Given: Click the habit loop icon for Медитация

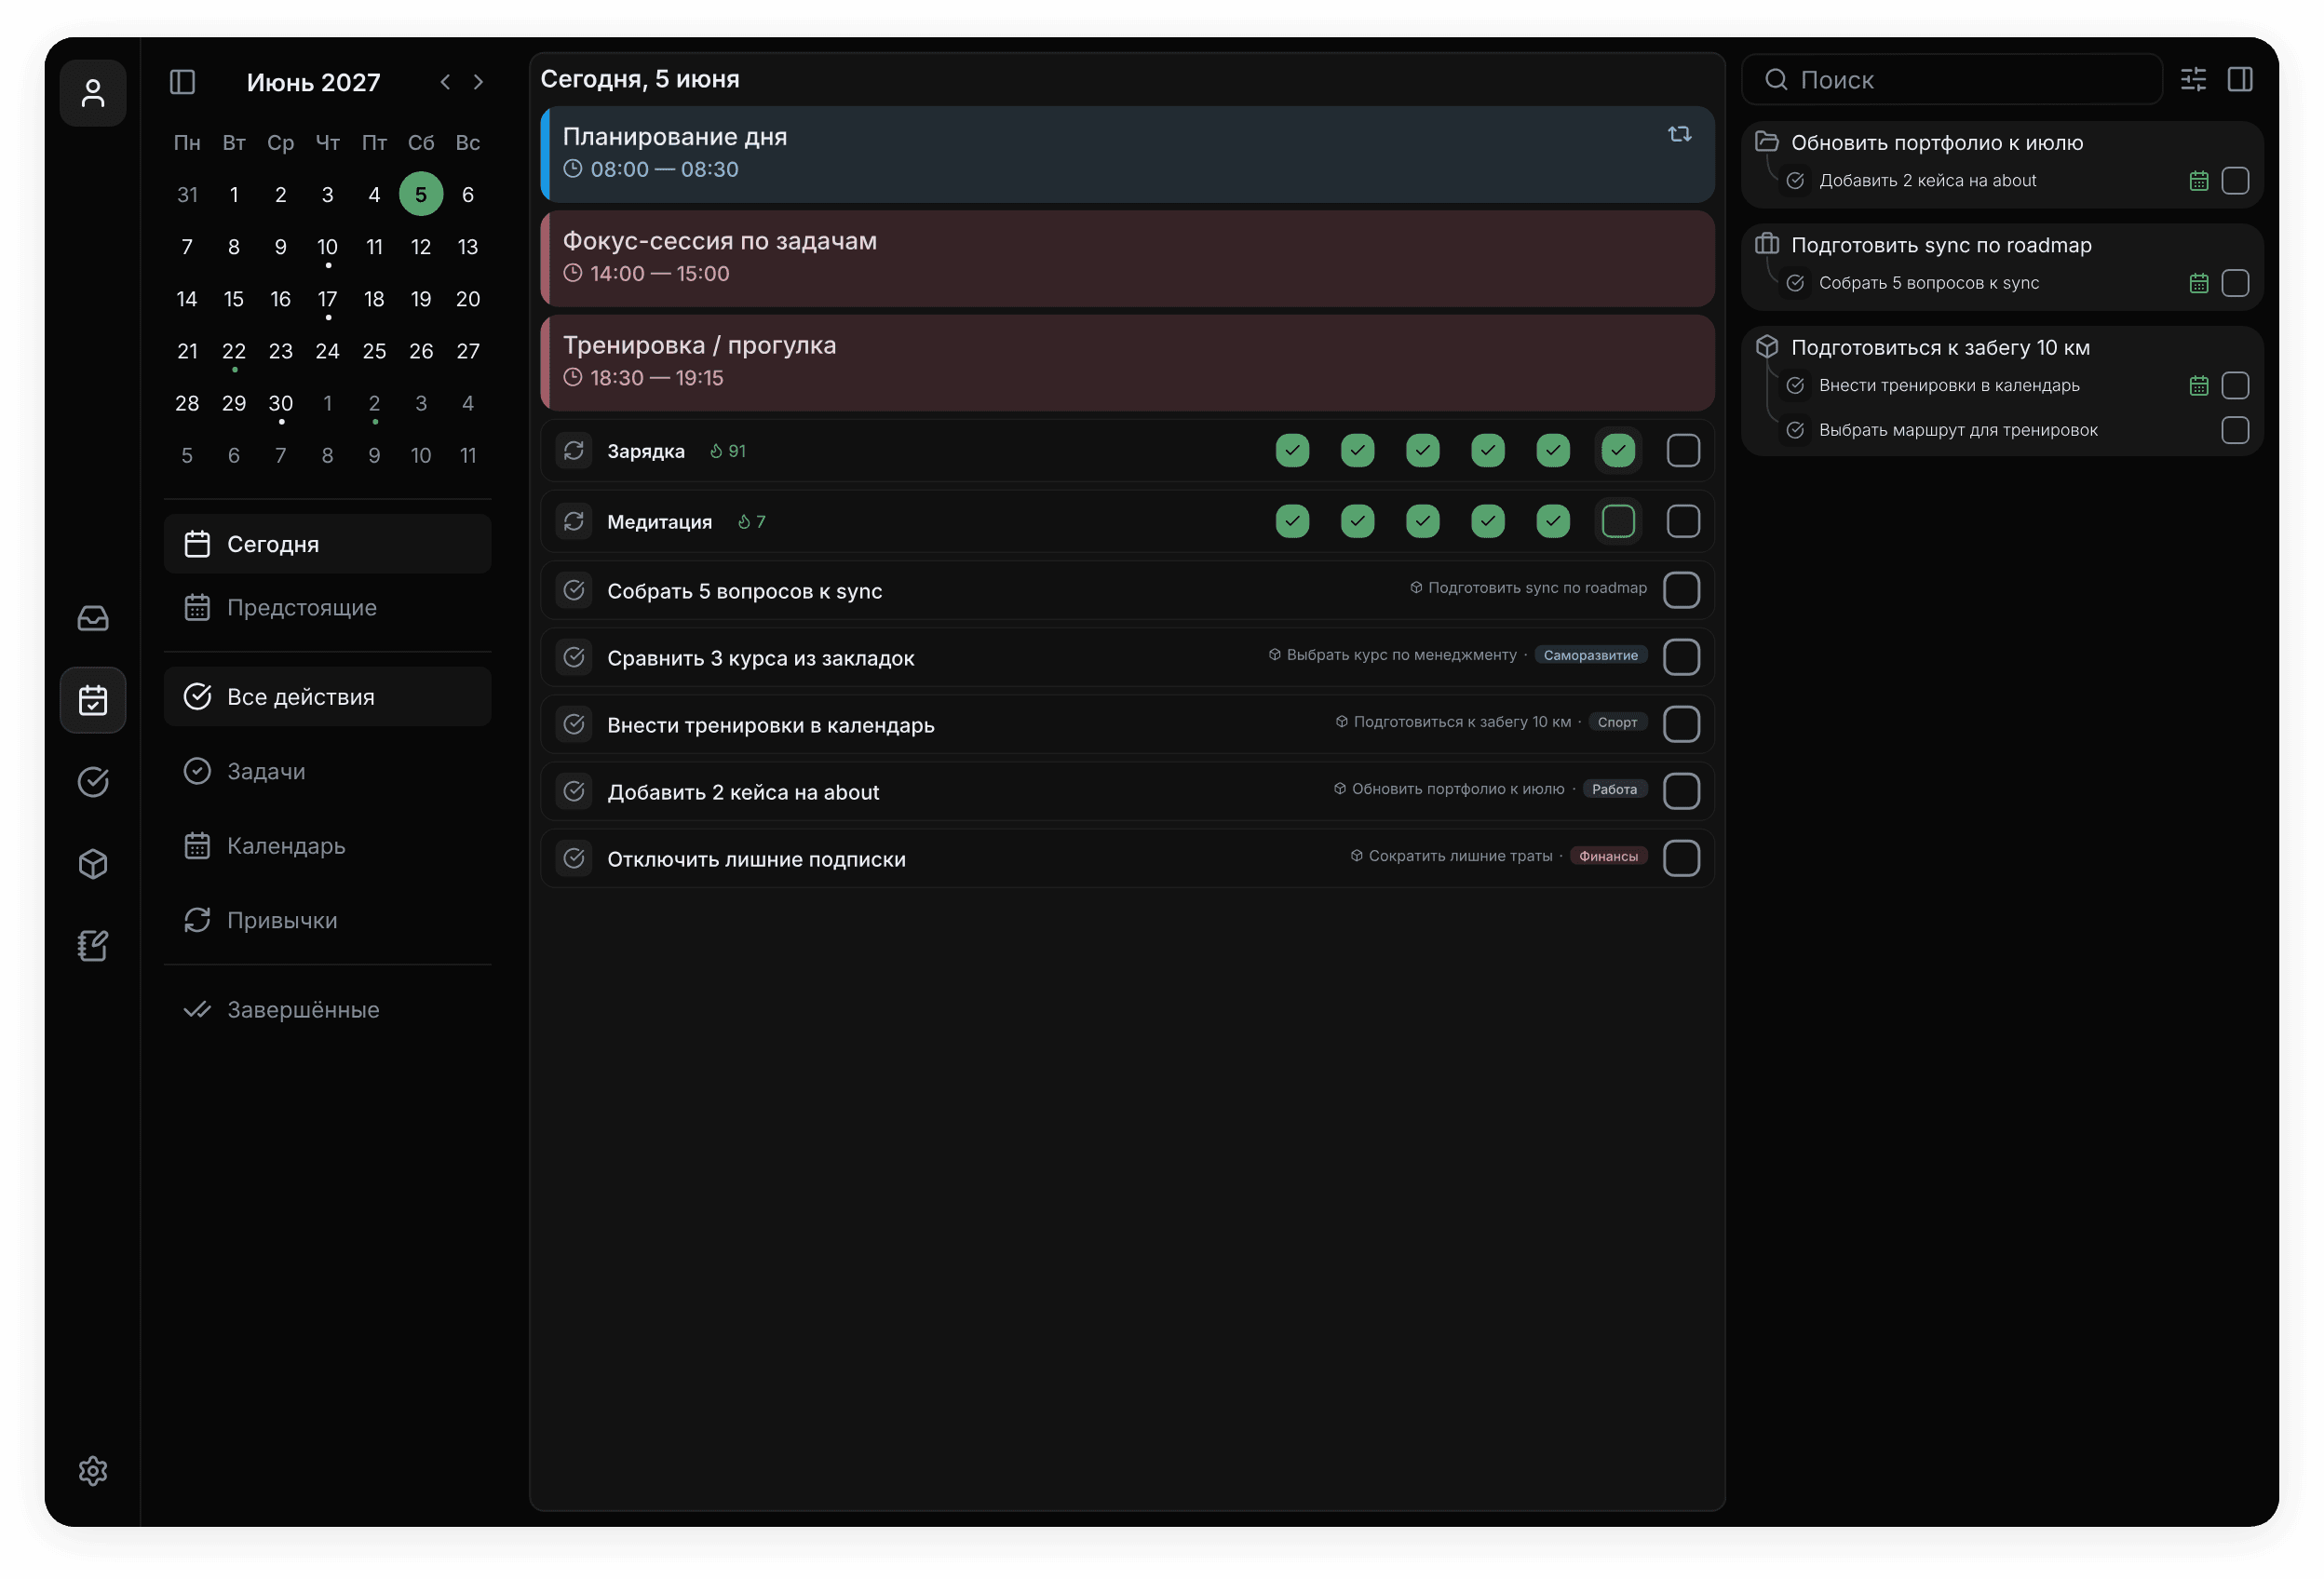Looking at the screenshot, I should point(574,521).
